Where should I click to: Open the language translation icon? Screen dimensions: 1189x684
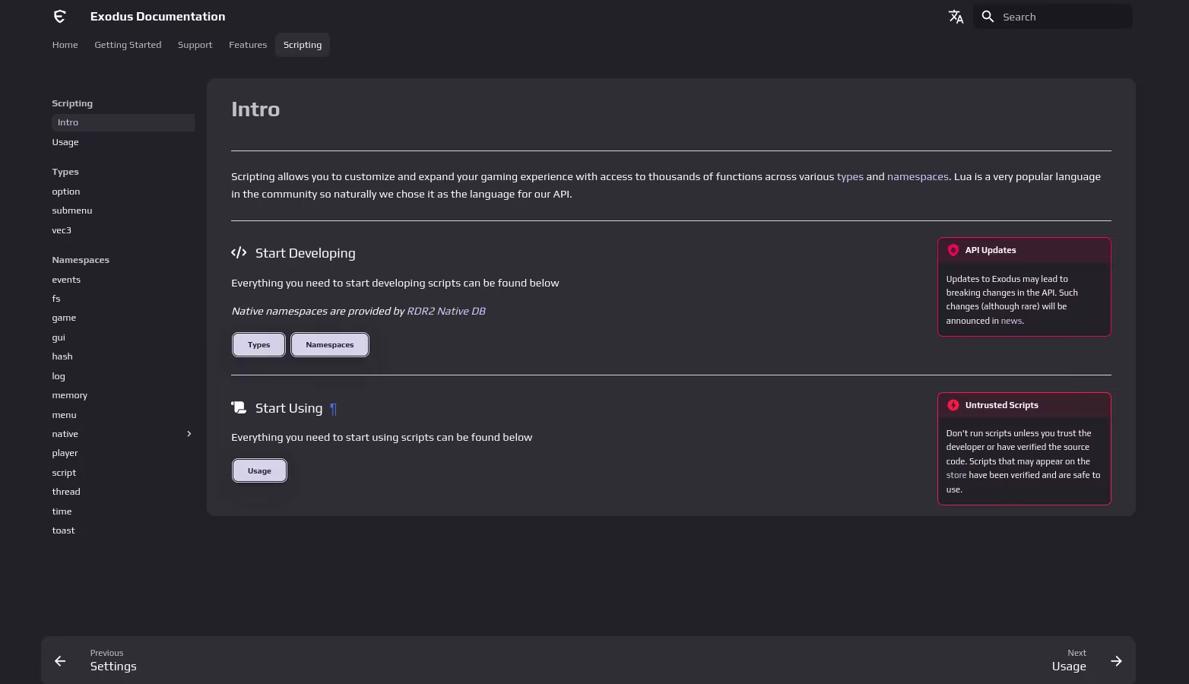coord(956,16)
